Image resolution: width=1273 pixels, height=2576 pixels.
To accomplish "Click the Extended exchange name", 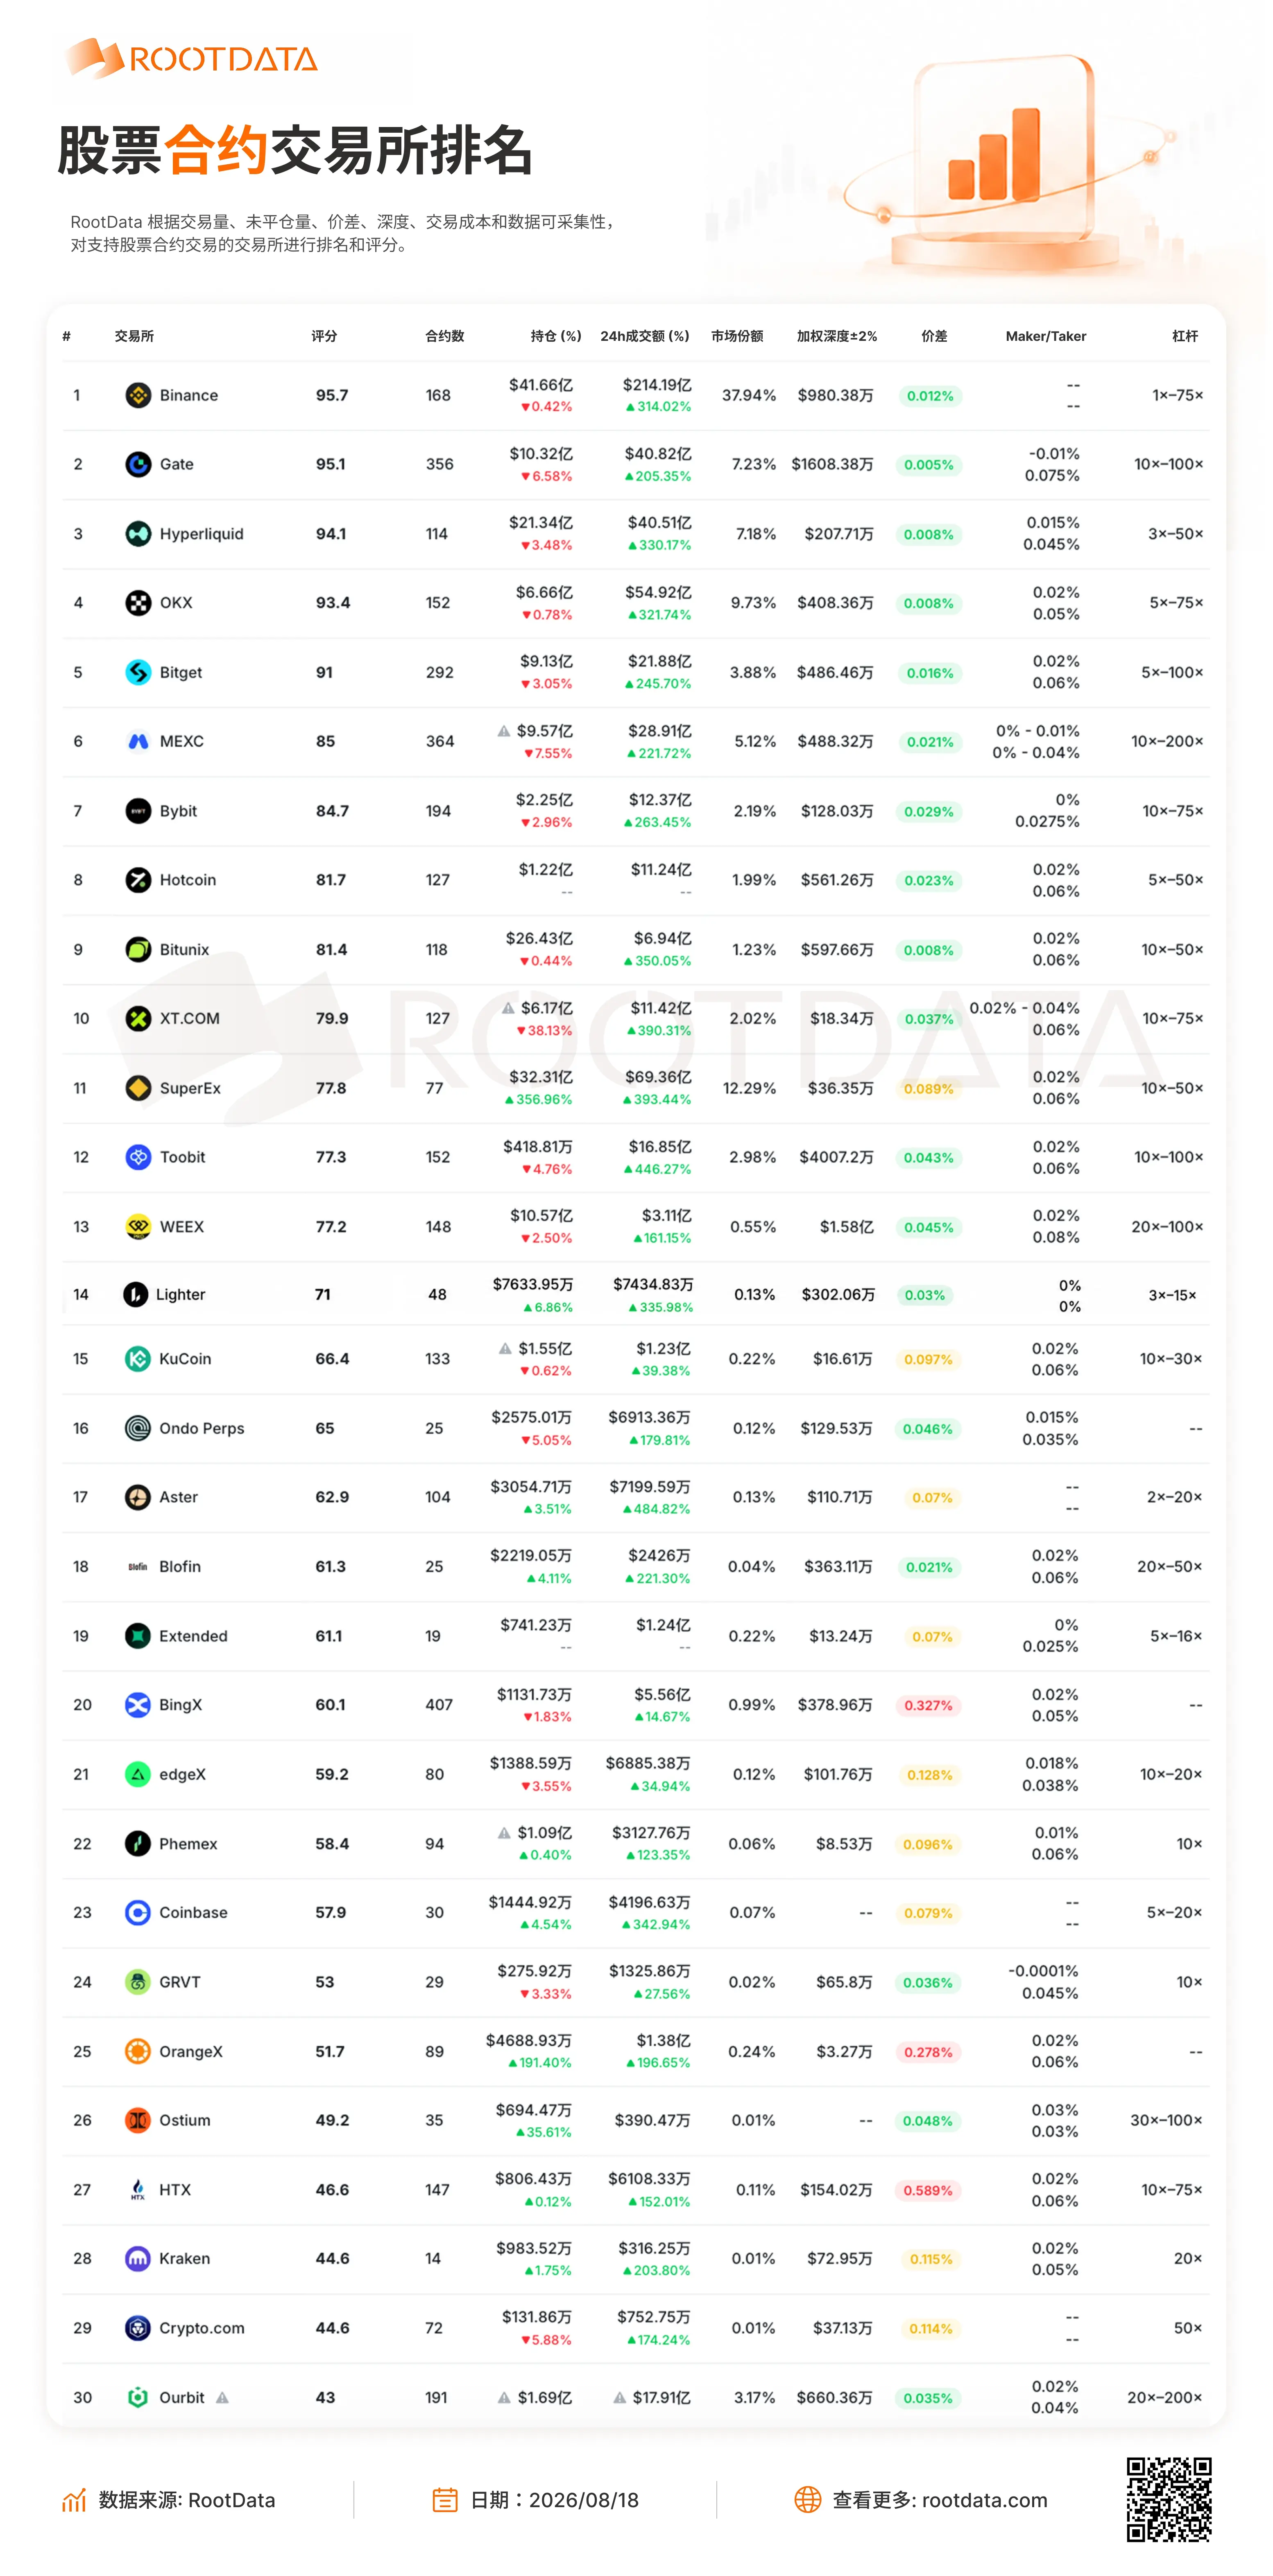I will click(x=193, y=1636).
